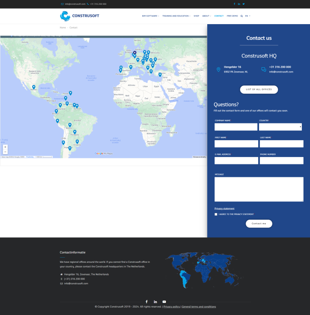Open the Privacy statement link
Screen dimensions: 310x315
click(x=225, y=208)
